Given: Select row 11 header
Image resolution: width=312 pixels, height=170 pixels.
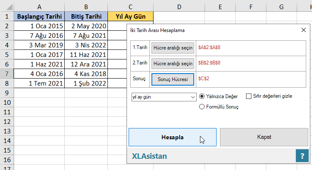Looking at the screenshot, I should (x=7, y=112).
